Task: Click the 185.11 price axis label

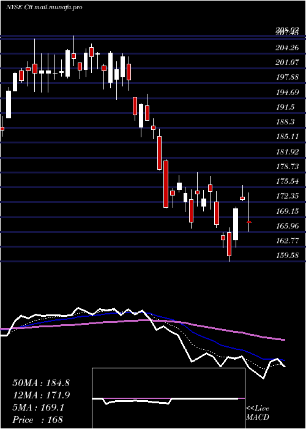Action: [287, 137]
